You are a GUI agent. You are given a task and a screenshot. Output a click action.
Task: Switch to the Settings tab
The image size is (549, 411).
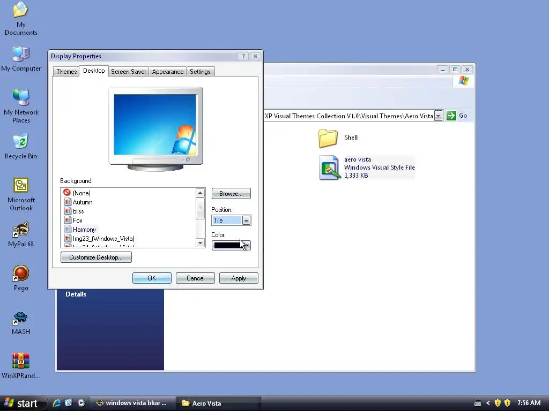201,72
